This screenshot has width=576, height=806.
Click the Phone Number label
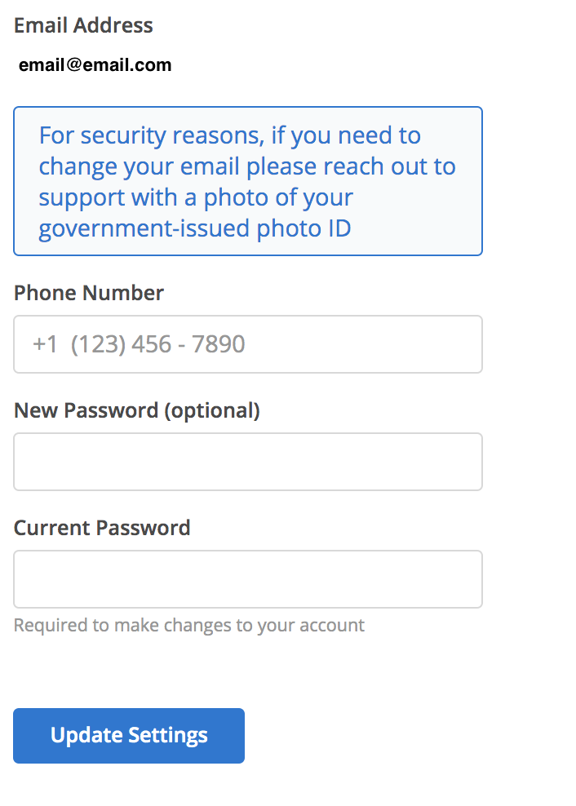tap(88, 293)
